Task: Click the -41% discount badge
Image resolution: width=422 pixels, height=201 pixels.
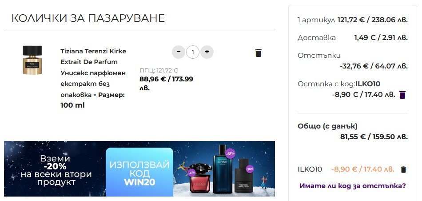Action: coord(191,173)
